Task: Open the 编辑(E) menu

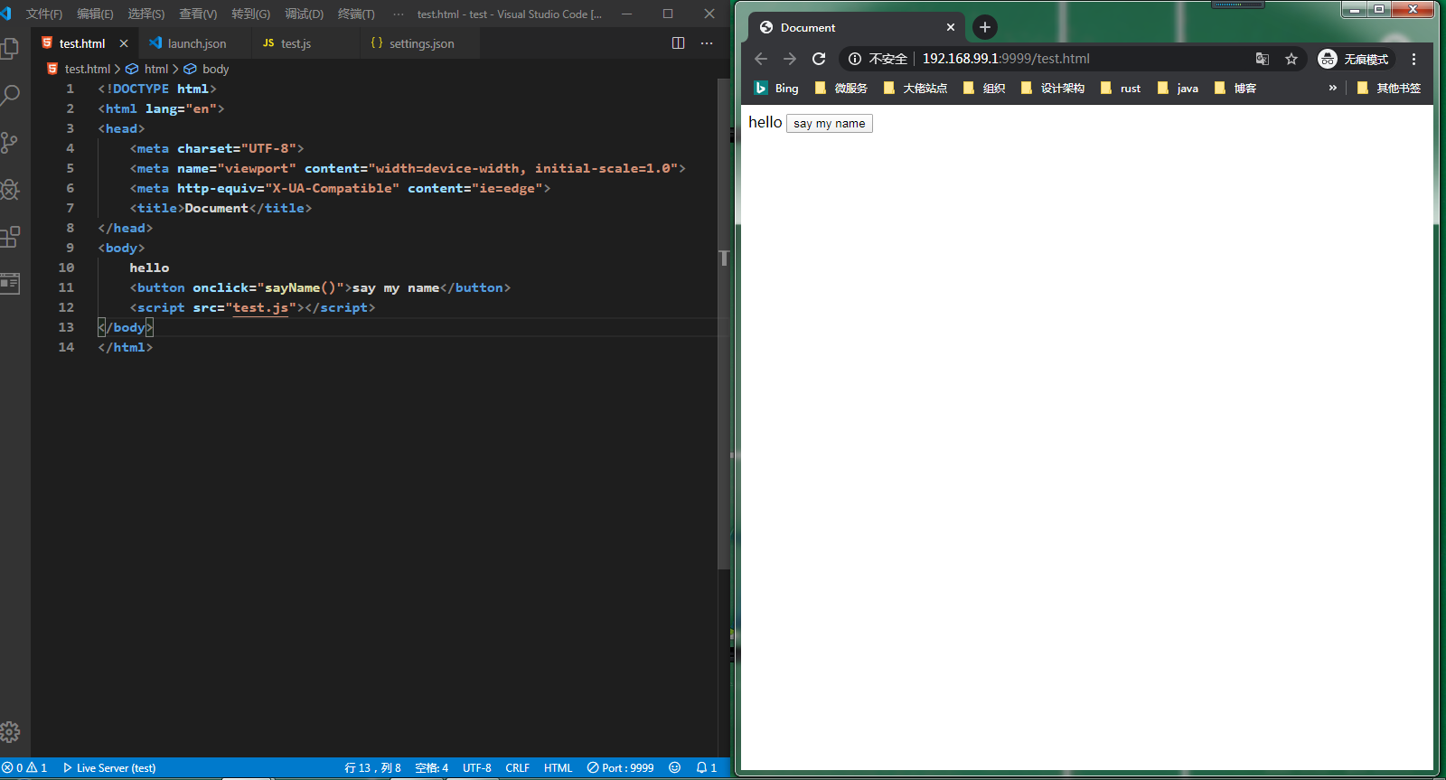Action: click(x=95, y=14)
